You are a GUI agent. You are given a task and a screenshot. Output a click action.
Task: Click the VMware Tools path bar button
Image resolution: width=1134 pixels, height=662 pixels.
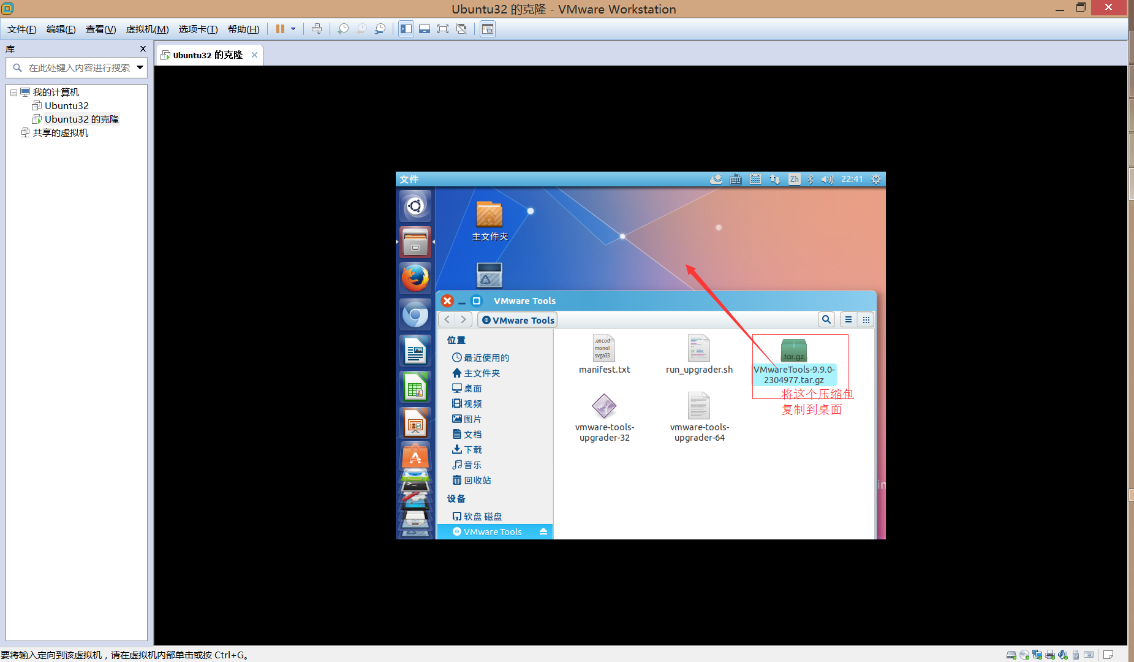coord(518,320)
